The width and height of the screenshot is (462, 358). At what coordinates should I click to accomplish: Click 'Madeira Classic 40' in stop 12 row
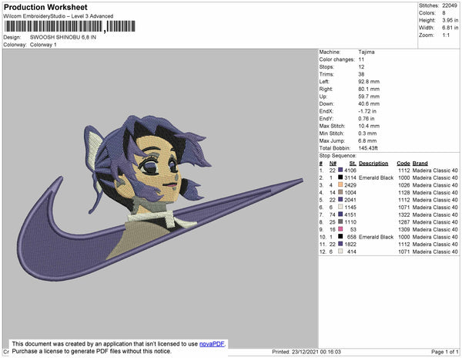tap(435, 252)
